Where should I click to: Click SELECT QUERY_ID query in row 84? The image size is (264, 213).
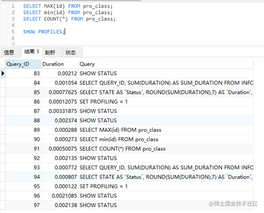(x=166, y=83)
